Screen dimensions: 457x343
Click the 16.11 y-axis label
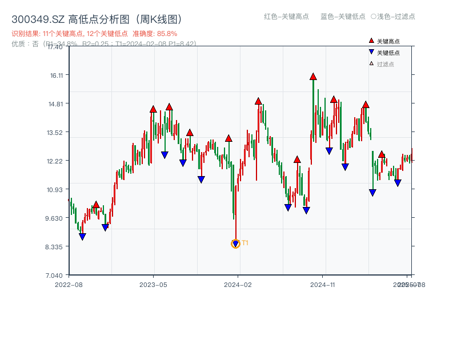57,75
